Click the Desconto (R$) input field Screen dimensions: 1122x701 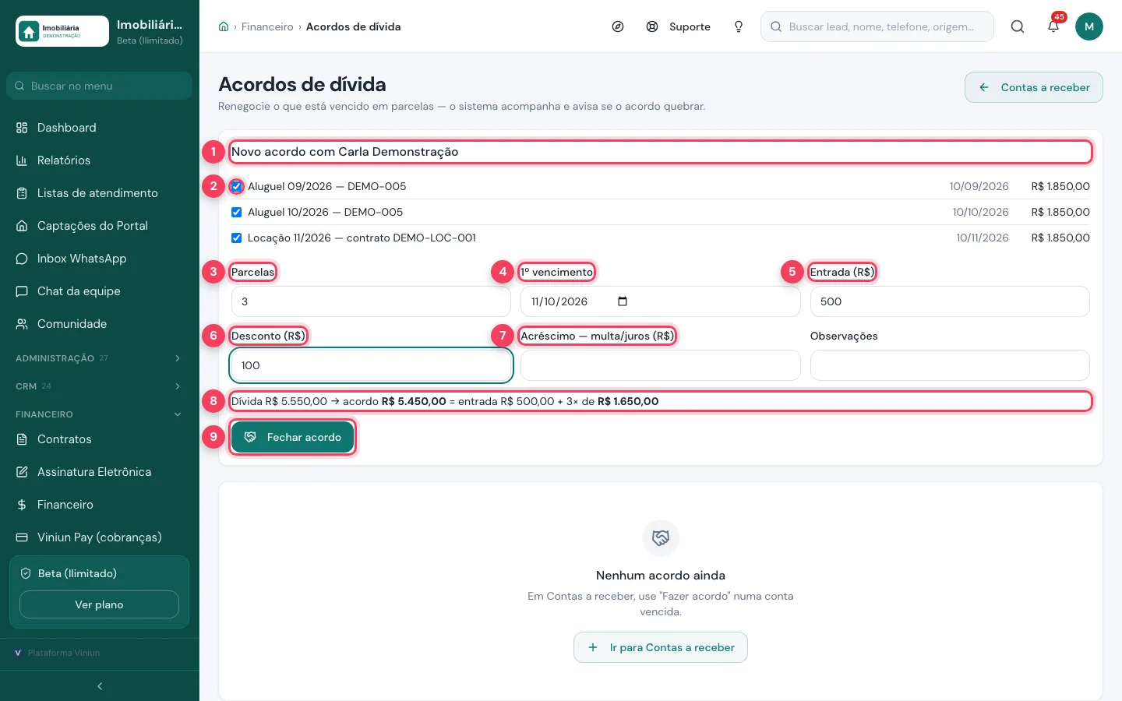pos(371,365)
